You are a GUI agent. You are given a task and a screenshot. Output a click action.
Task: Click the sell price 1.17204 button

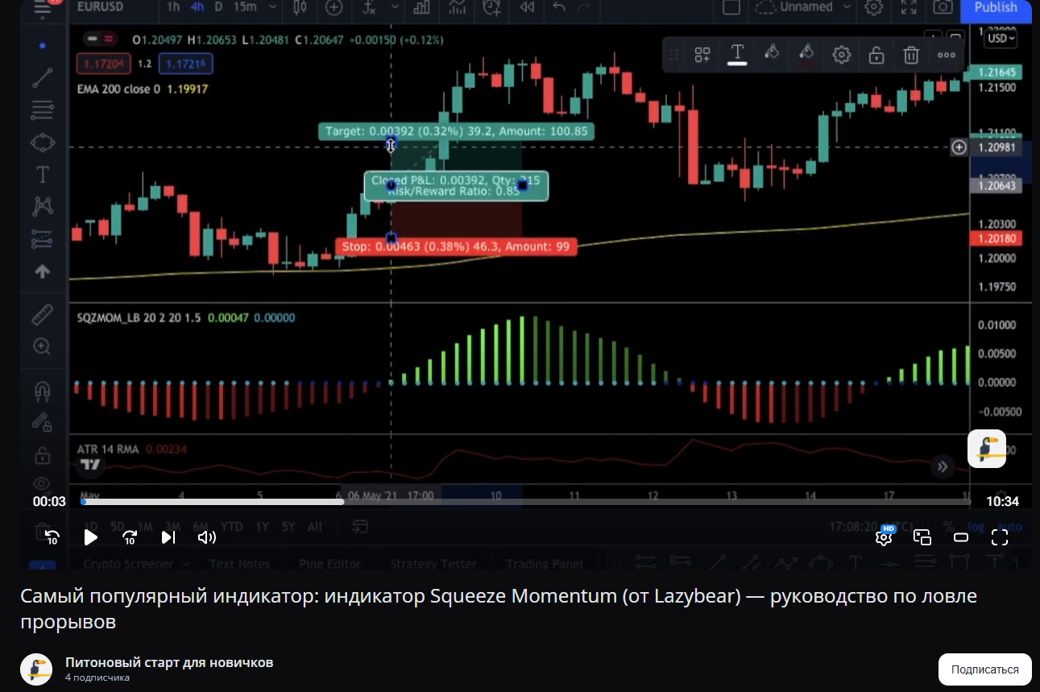click(x=103, y=64)
